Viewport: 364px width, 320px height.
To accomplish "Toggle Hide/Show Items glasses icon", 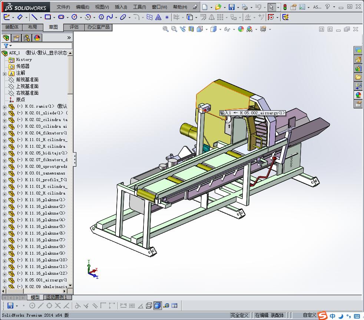I will (x=227, y=29).
